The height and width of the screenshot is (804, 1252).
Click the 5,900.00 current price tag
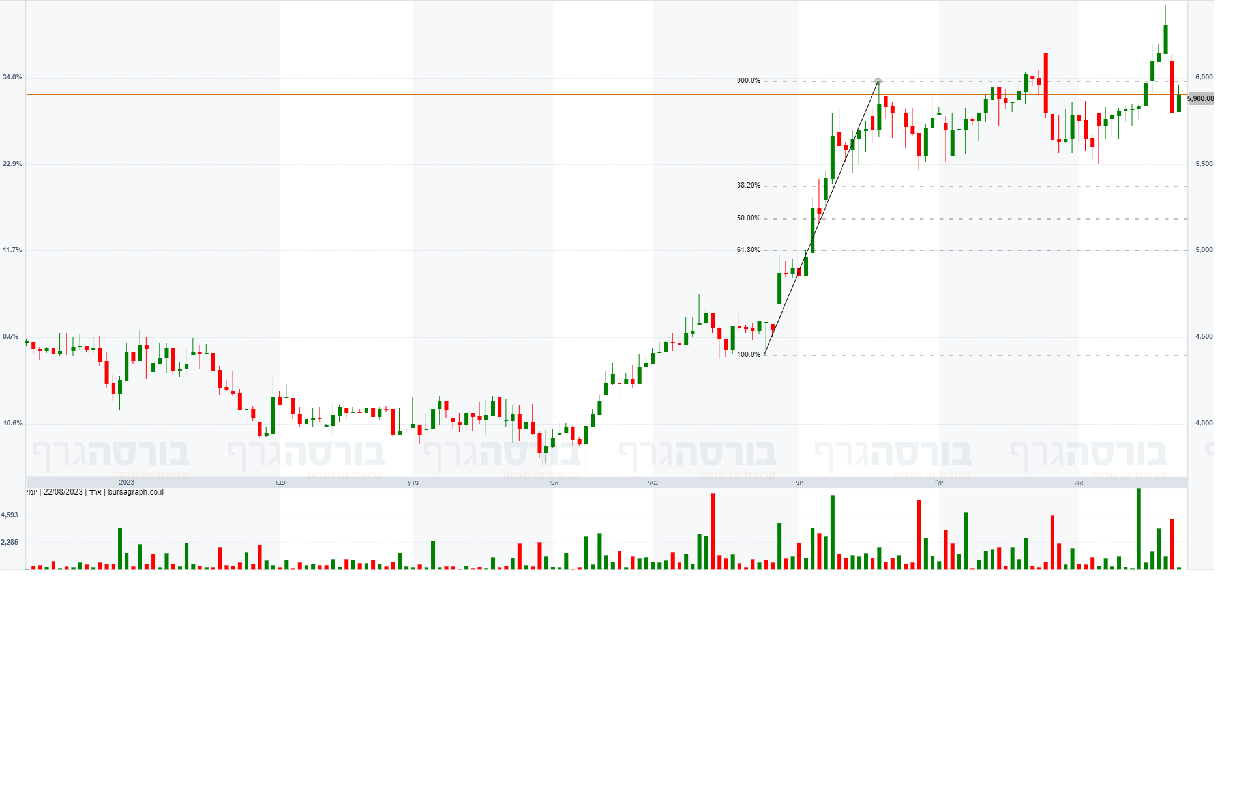tap(1200, 99)
